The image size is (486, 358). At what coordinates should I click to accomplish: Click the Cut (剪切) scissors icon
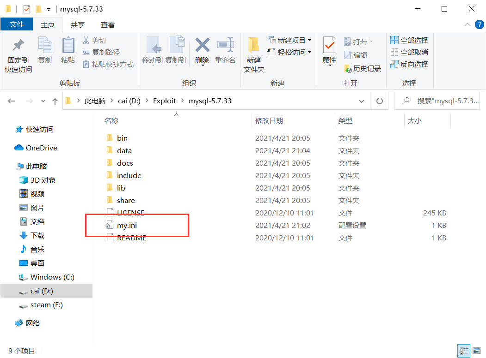click(86, 40)
